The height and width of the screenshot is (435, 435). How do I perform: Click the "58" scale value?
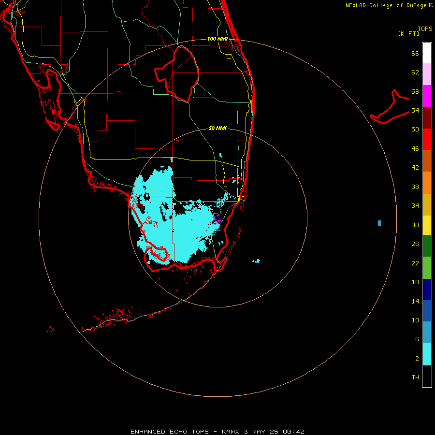(x=415, y=91)
